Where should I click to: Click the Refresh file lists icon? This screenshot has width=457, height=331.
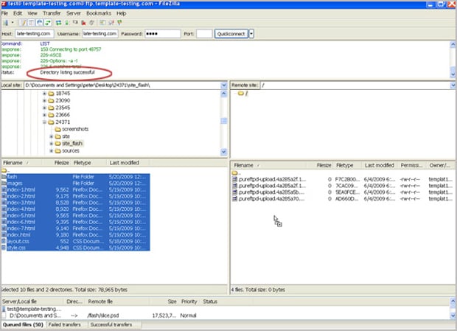(x=58, y=23)
